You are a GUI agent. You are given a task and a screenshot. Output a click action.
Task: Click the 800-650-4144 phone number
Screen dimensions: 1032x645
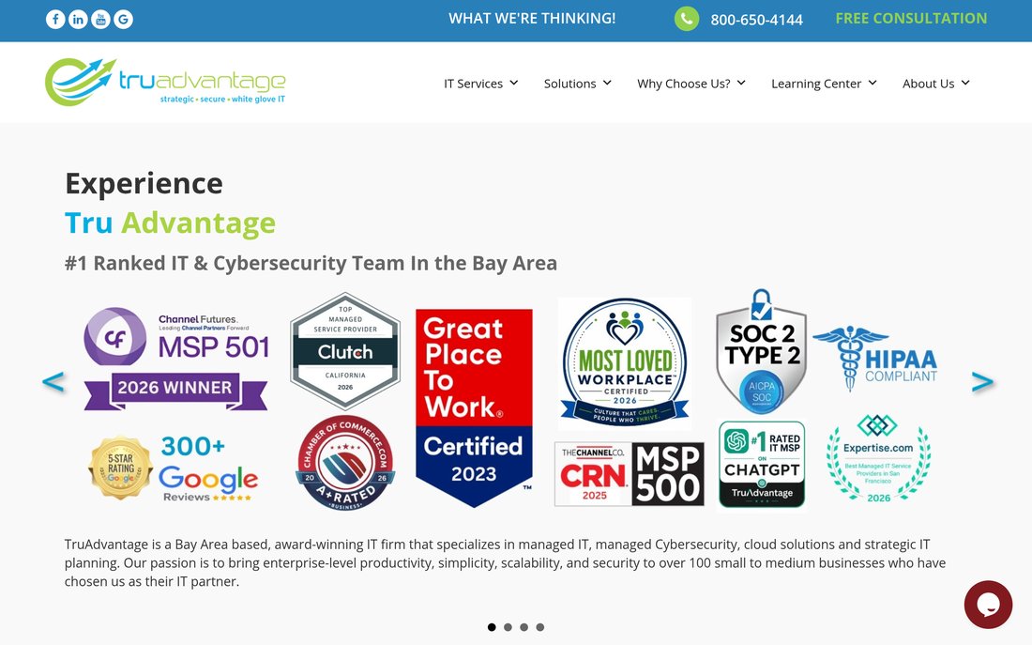click(756, 20)
